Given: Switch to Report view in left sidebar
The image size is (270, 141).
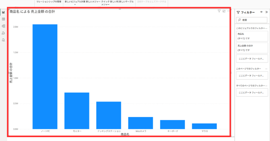Looking at the screenshot, I should pos(3,12).
